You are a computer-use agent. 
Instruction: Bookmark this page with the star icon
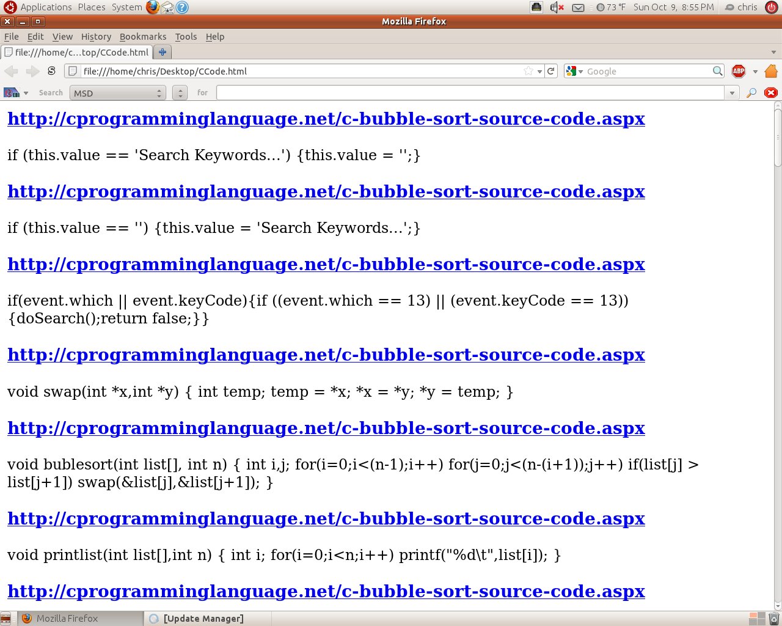pos(528,72)
